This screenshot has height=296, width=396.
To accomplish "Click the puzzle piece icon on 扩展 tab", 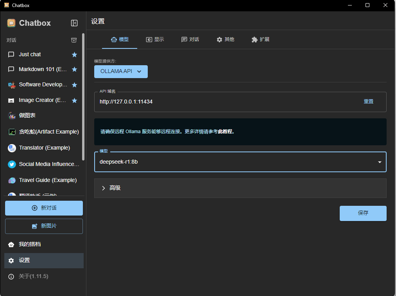I will 254,39.
